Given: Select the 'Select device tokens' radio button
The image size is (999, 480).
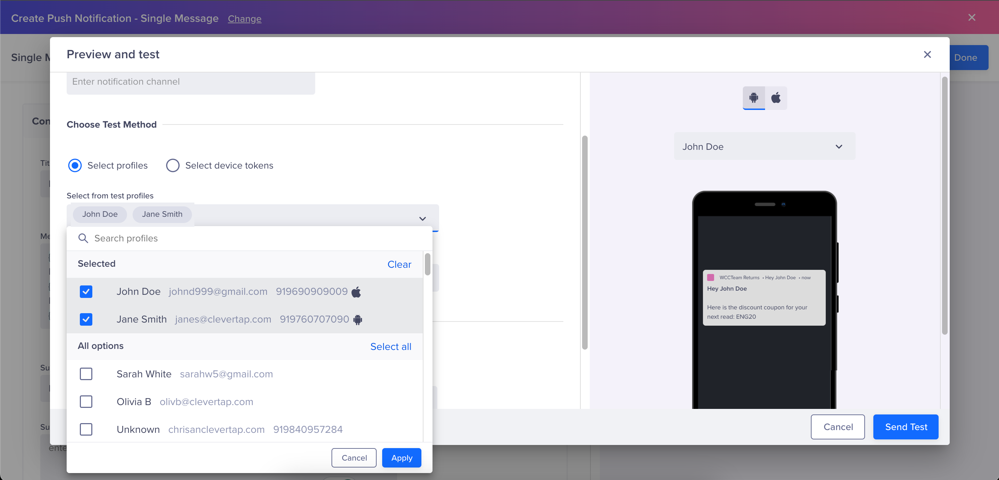Looking at the screenshot, I should [173, 165].
